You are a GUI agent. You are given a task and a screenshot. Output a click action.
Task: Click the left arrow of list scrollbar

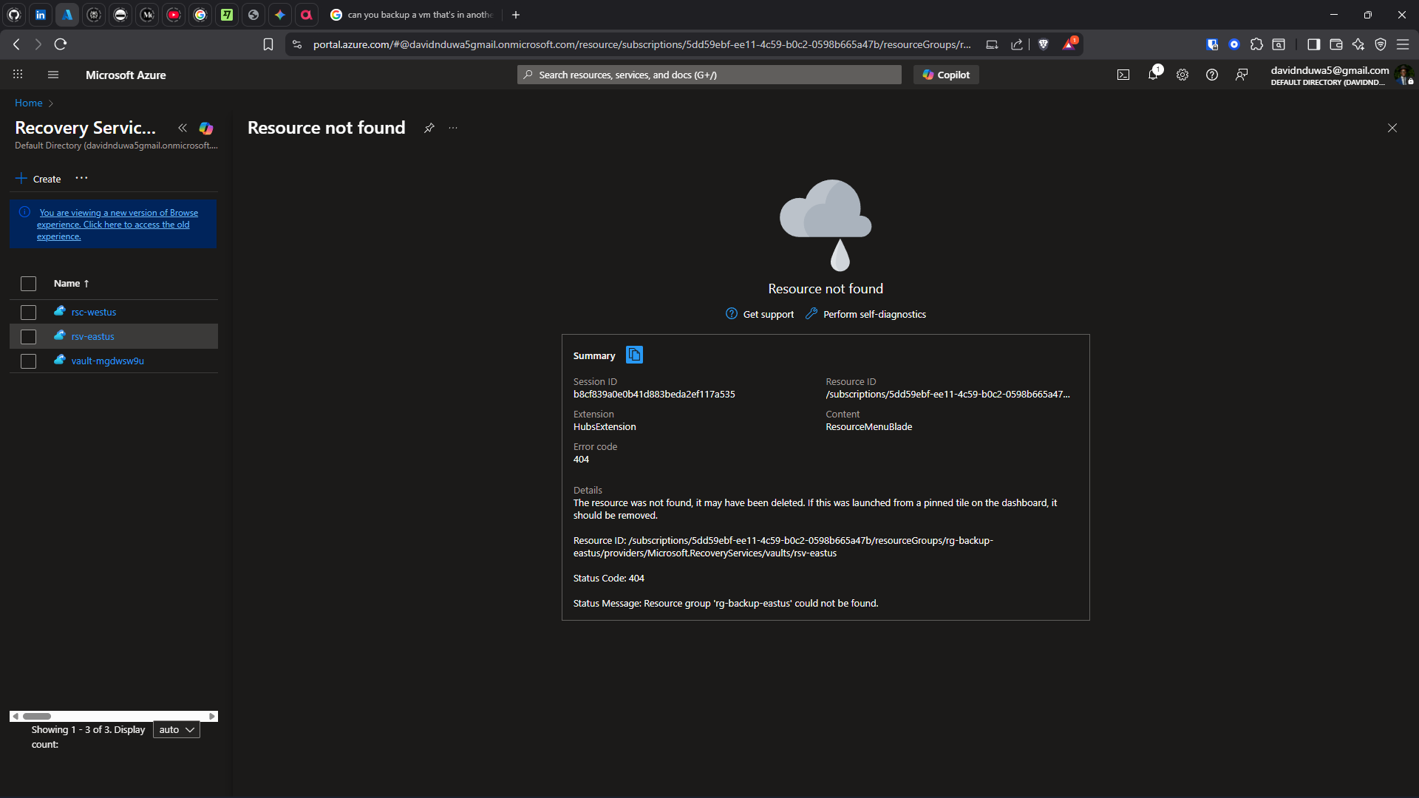(x=15, y=716)
